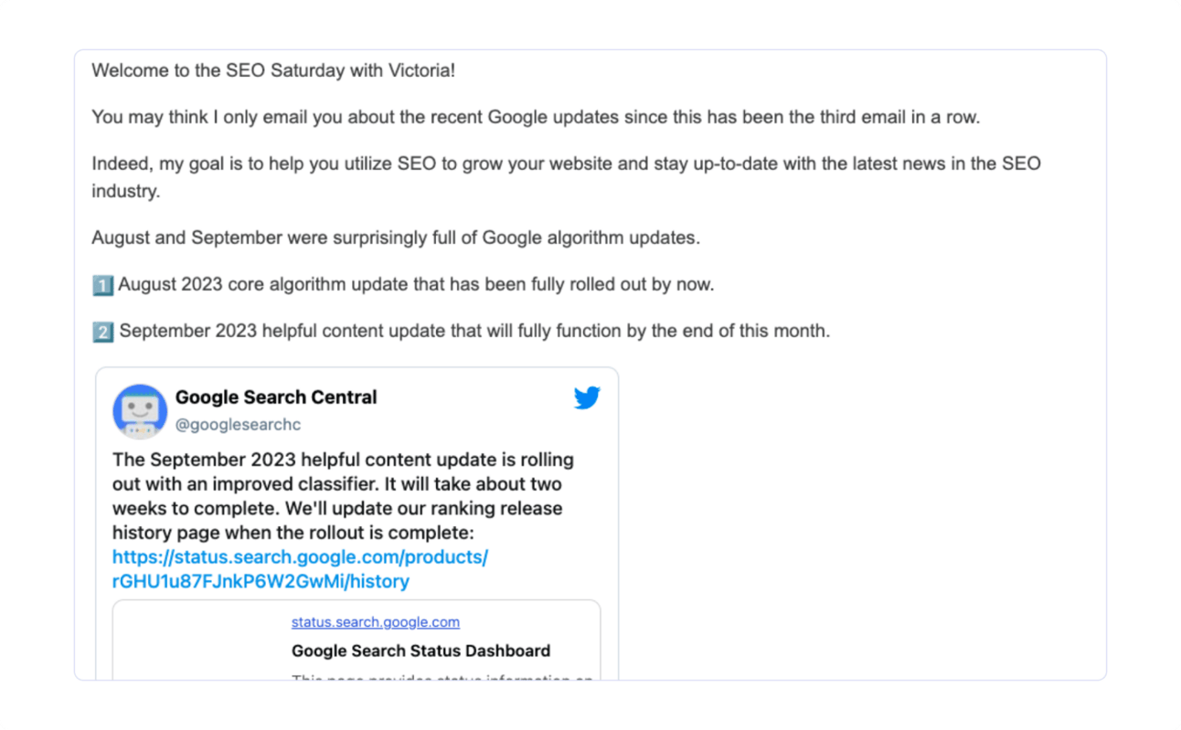Click the September 2023 helpful content update line

(x=473, y=331)
